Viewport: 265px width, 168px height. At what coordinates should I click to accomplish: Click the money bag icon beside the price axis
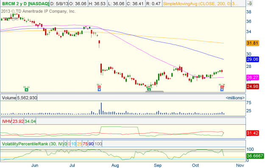[x=249, y=3]
